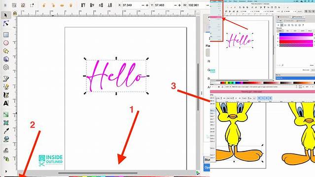The width and height of the screenshot is (315, 177).
Task: Click the rotate 90° counter-clockwise icon
Action: [x=44, y=5]
